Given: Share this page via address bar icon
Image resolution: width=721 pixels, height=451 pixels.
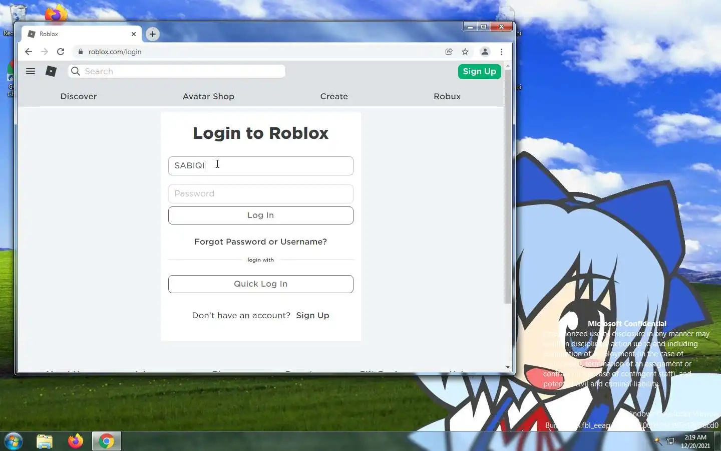Looking at the screenshot, I should pyautogui.click(x=449, y=52).
